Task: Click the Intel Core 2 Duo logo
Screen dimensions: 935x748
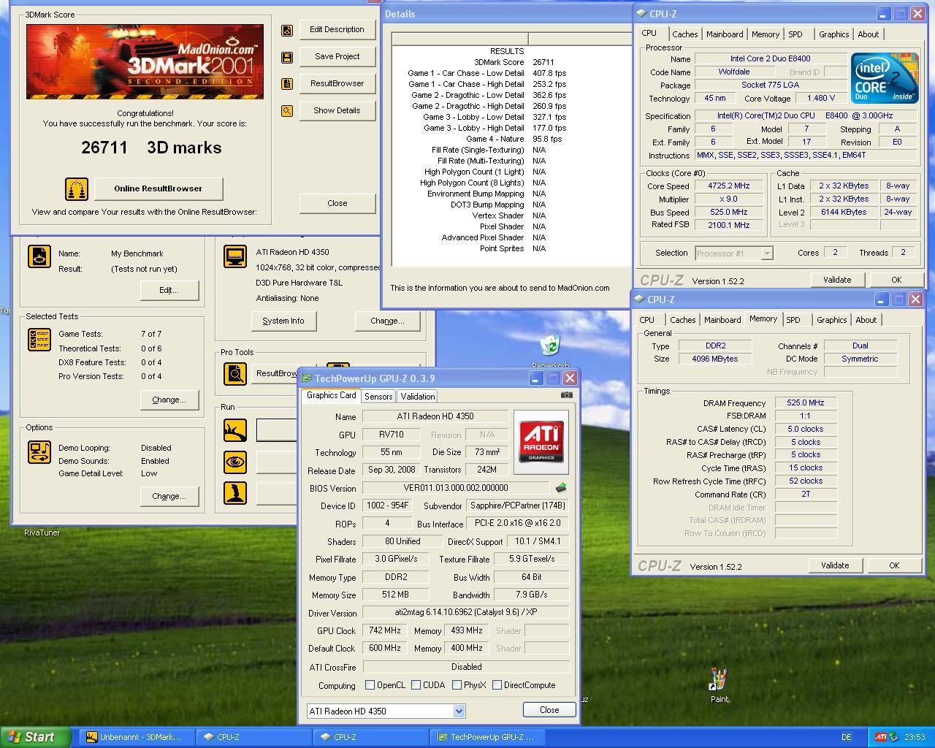Action: [x=885, y=78]
